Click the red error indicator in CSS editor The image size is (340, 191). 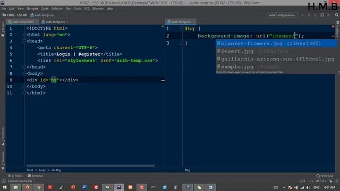coord(333,27)
